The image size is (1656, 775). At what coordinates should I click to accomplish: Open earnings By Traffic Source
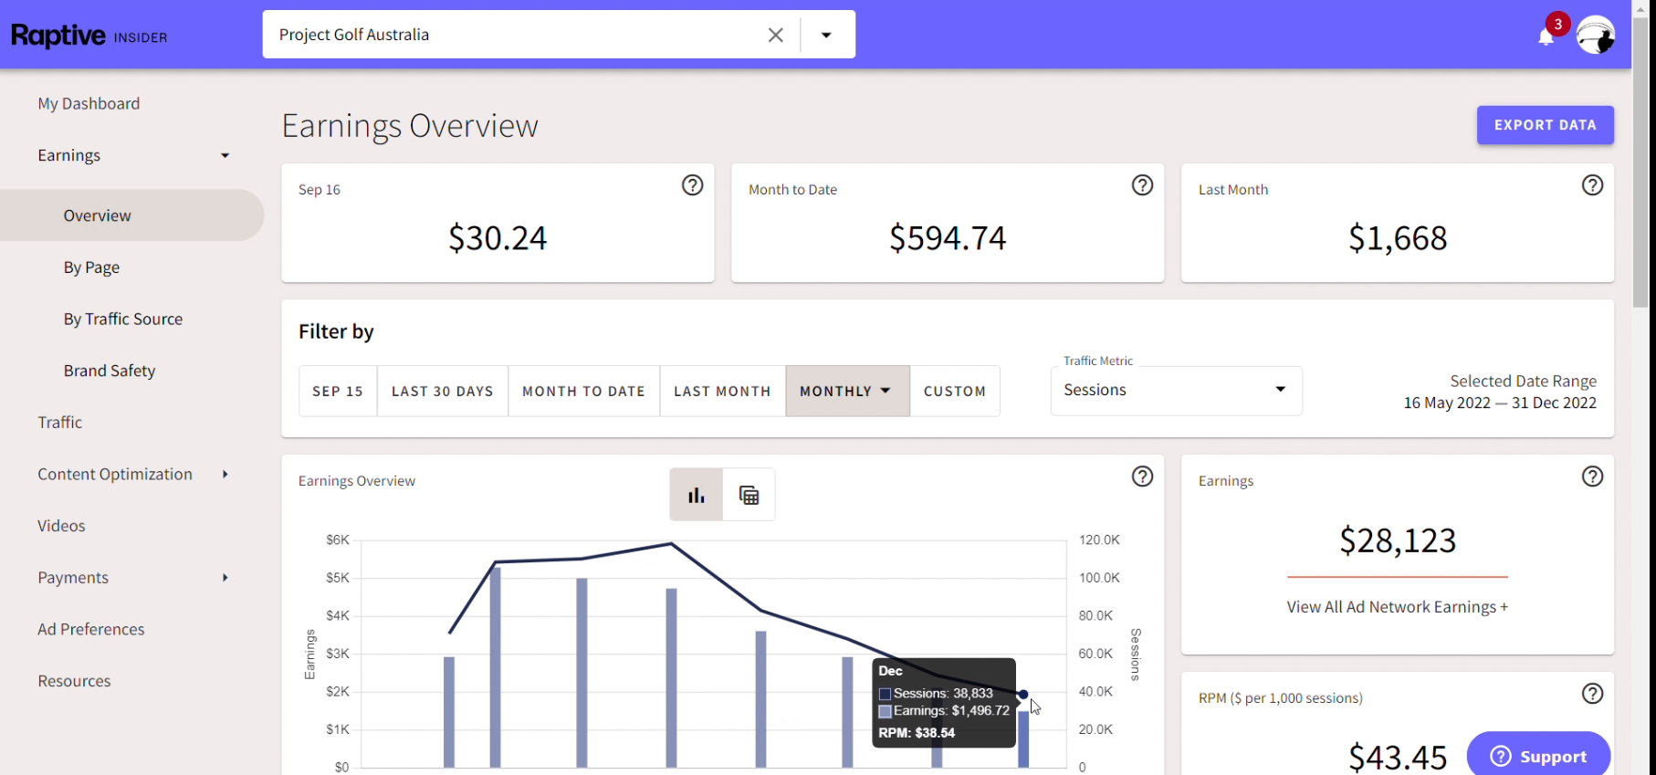click(x=123, y=319)
